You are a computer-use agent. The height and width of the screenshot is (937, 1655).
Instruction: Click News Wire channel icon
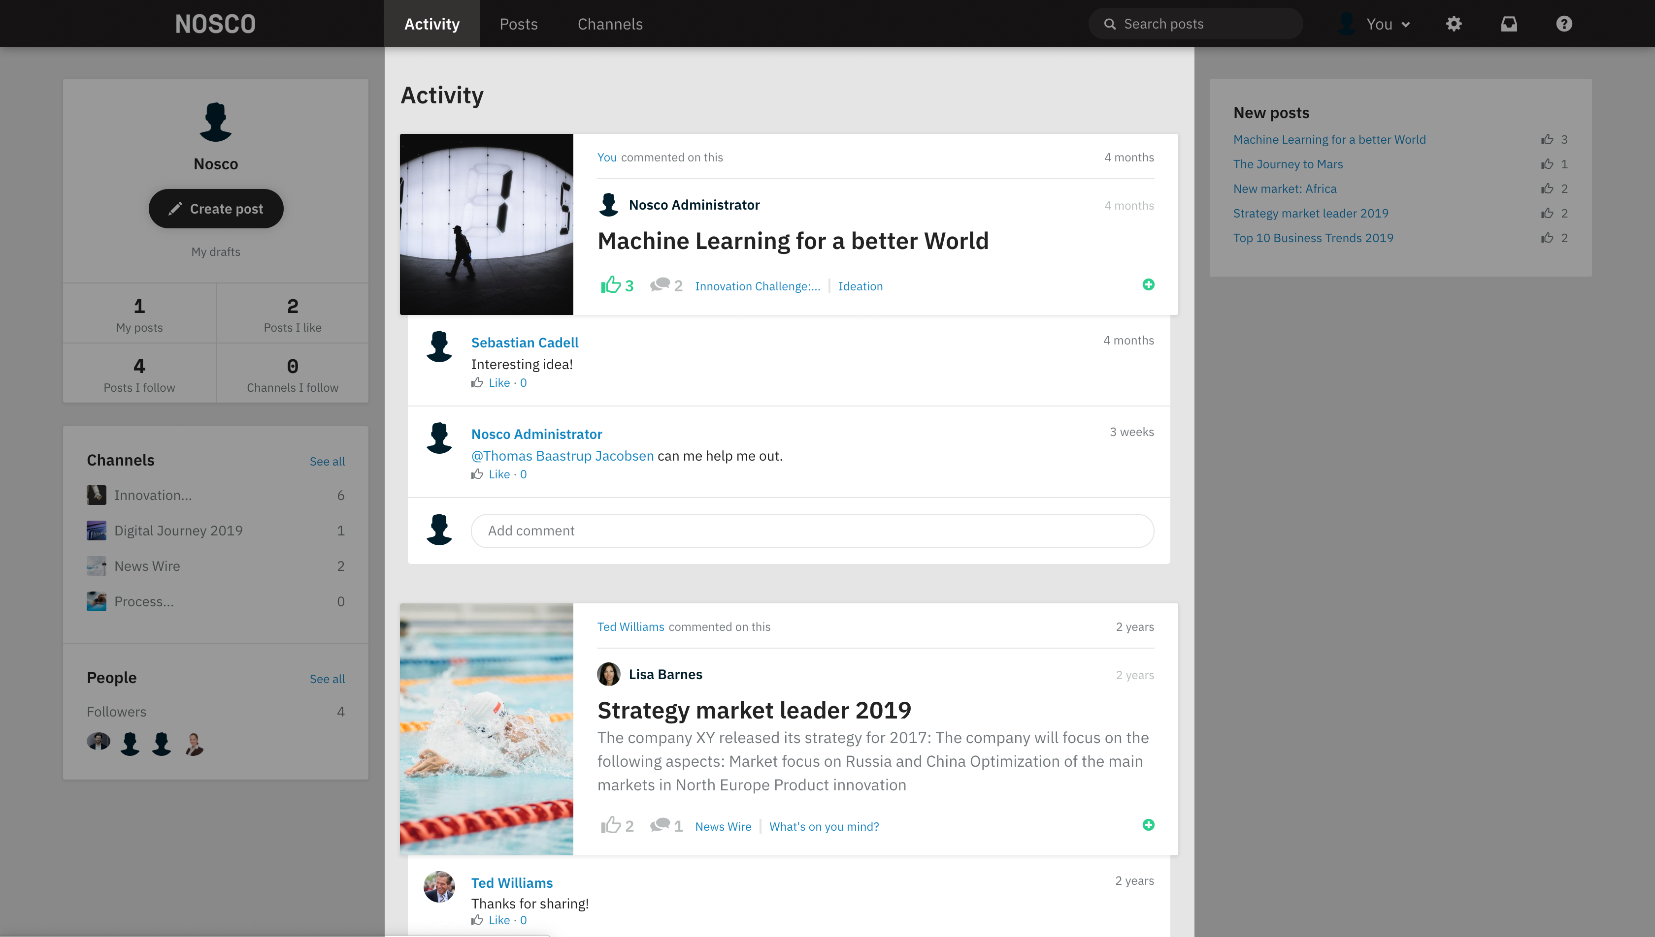click(x=97, y=565)
